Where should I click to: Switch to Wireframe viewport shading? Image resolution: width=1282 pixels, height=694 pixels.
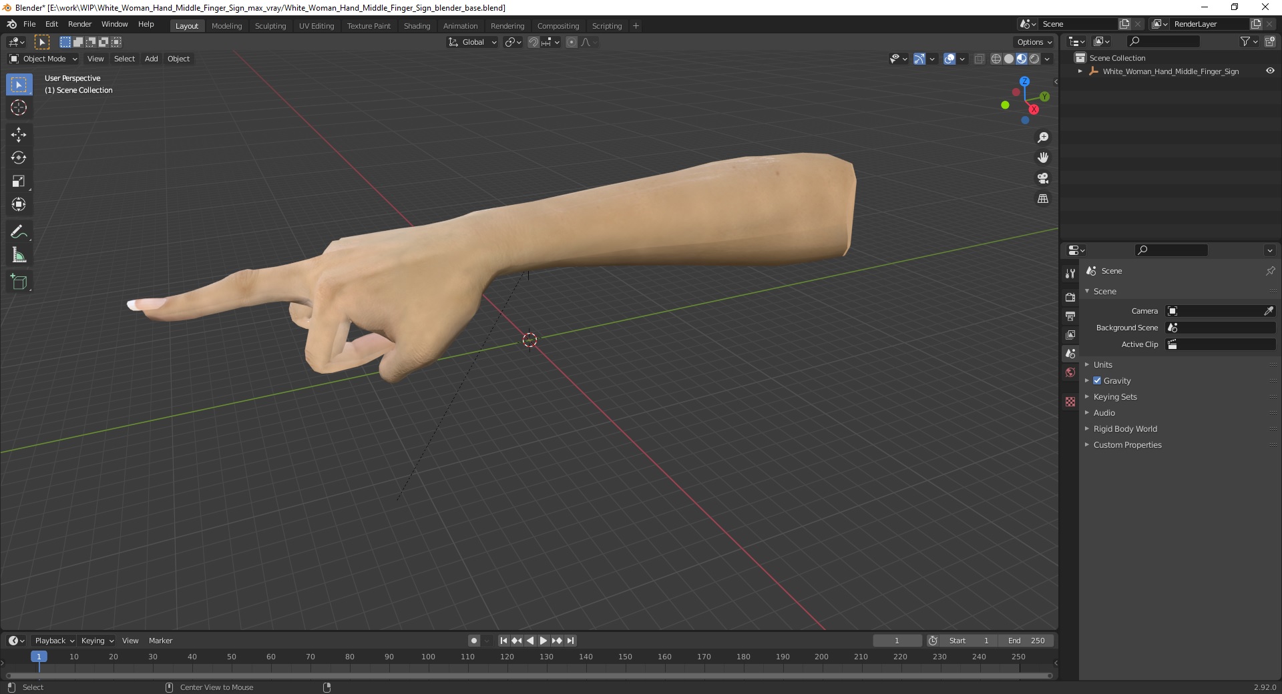tap(996, 59)
